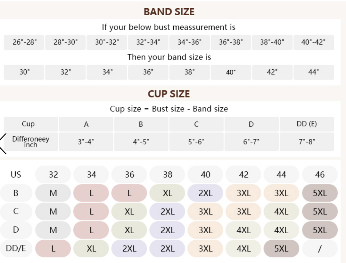Click the slash pill in DD/E row
The width and height of the screenshot is (346, 263).
(320, 249)
